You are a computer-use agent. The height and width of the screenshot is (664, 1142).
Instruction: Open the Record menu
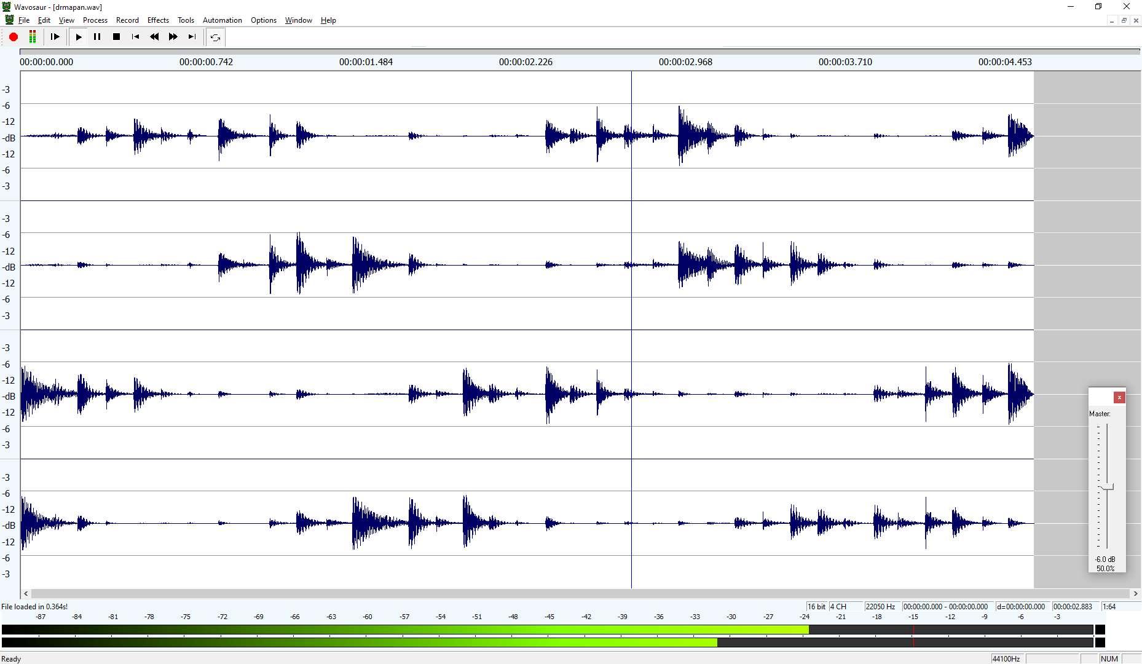[x=127, y=20]
